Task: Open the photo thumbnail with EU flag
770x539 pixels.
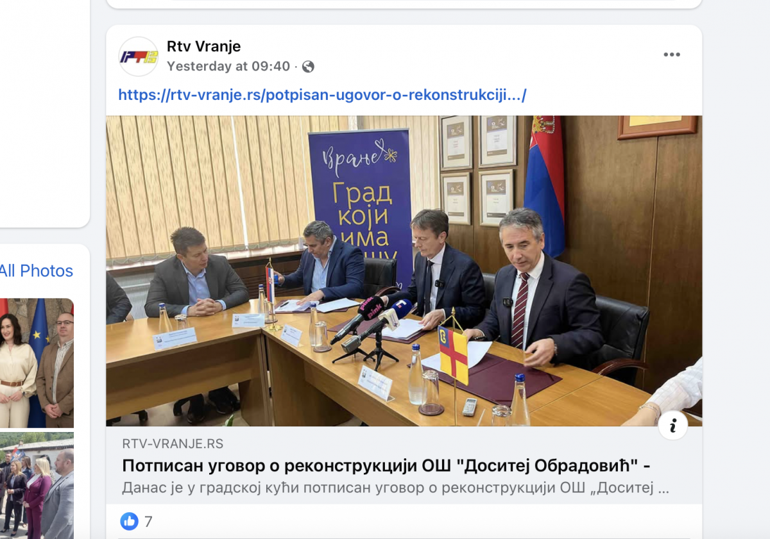Action: tap(37, 363)
